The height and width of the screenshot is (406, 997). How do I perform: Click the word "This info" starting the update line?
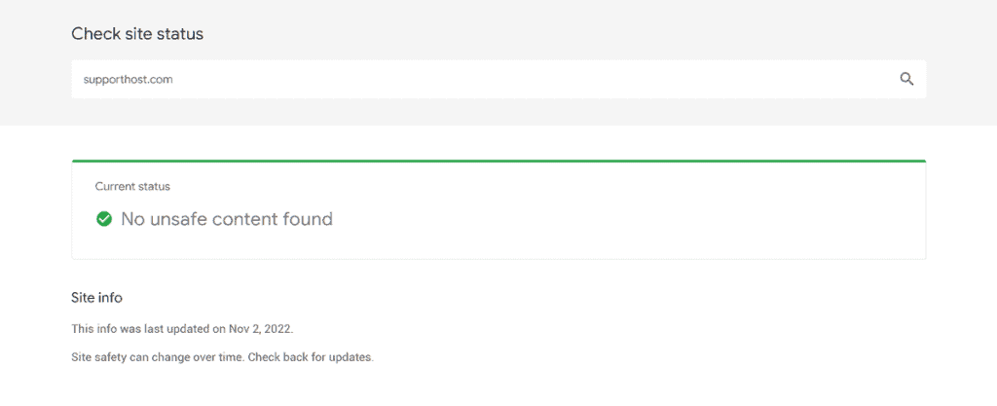click(x=91, y=329)
